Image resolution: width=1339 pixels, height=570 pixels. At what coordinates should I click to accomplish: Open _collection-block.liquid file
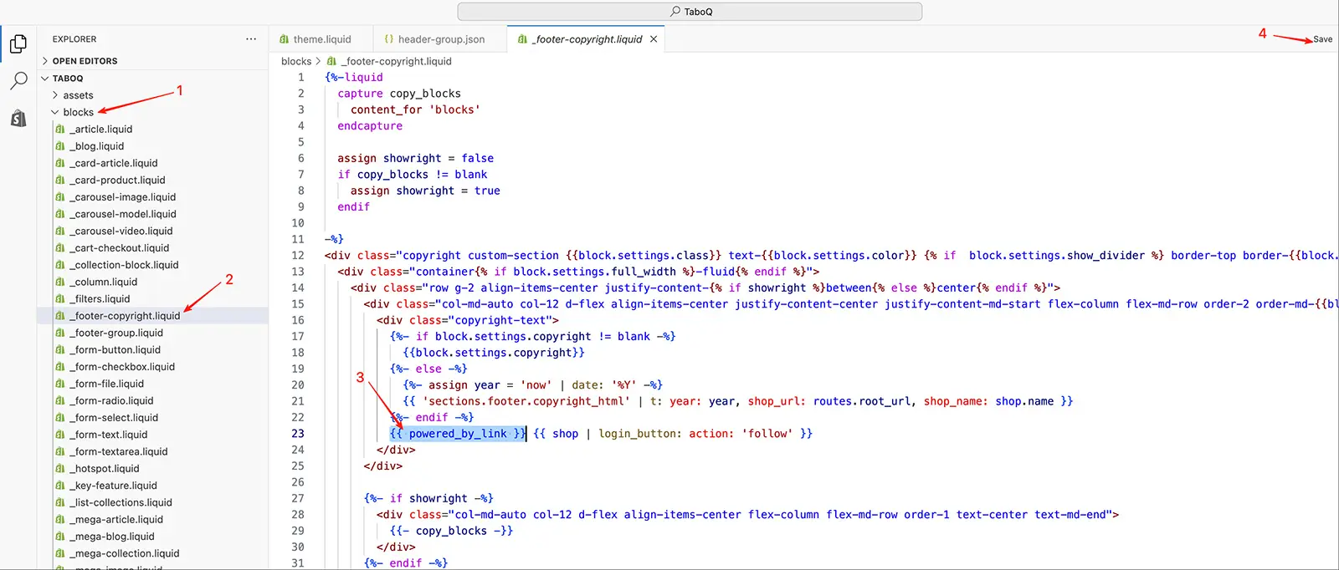125,265
